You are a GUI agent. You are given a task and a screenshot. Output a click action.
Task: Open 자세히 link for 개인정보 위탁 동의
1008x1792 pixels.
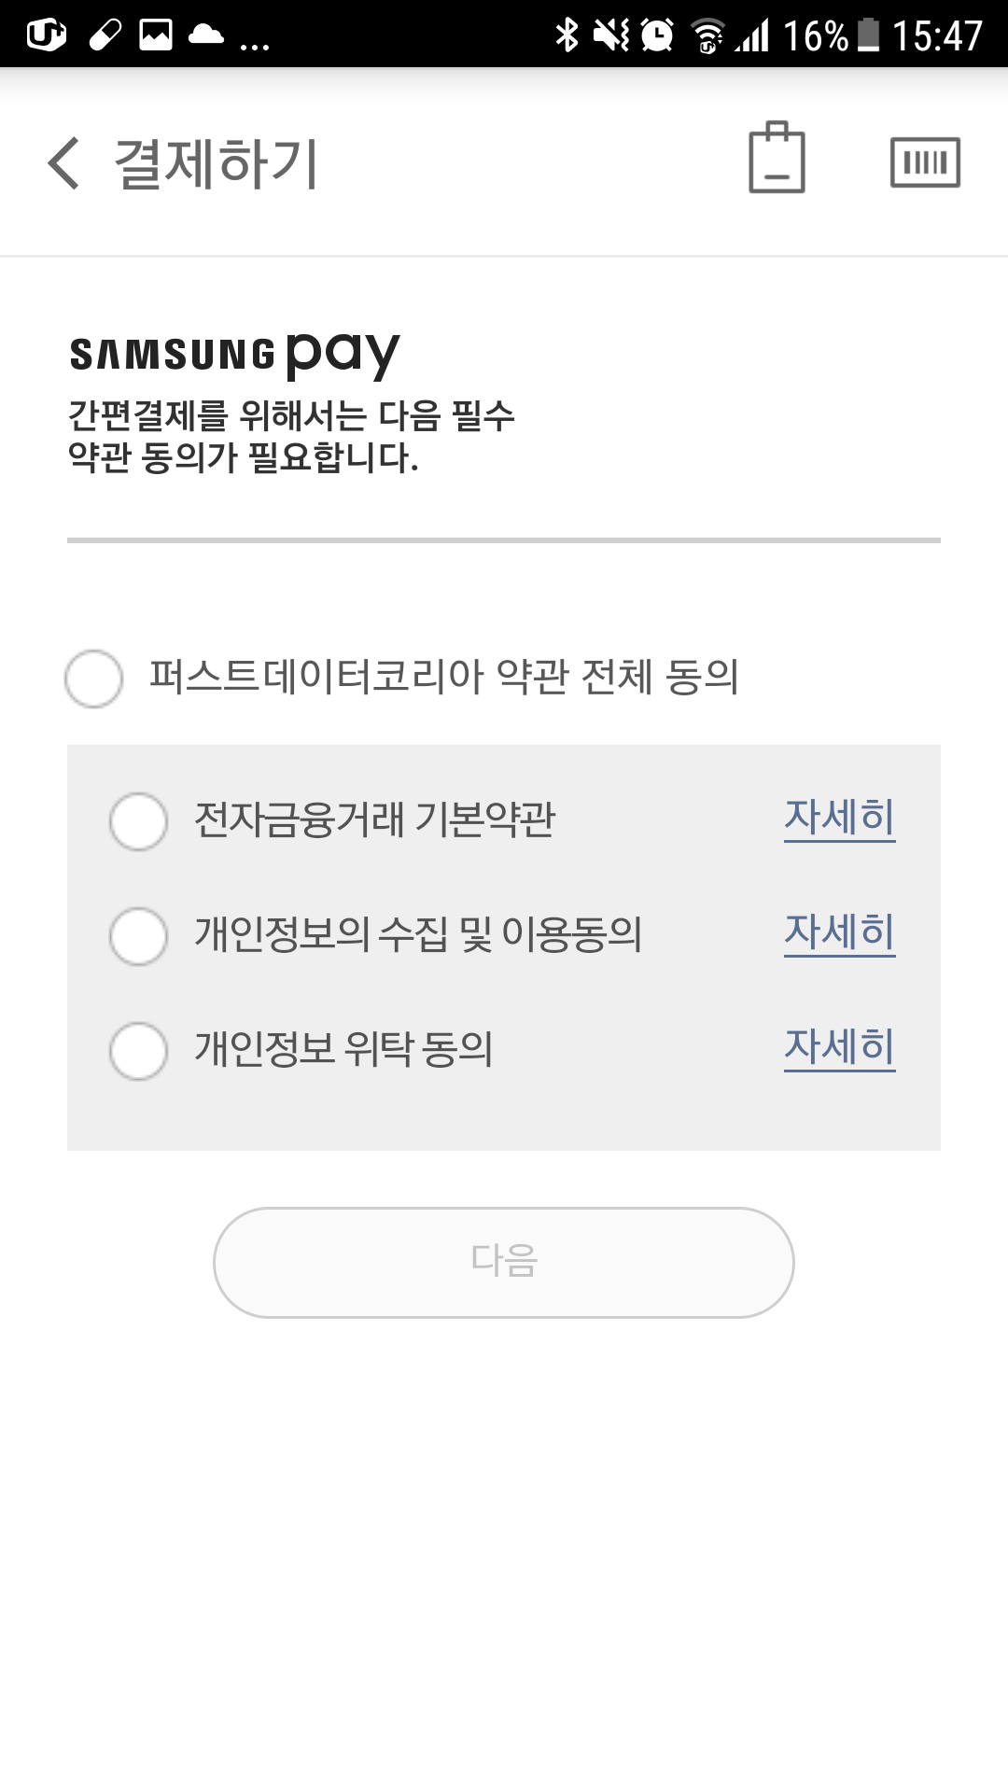click(839, 1048)
